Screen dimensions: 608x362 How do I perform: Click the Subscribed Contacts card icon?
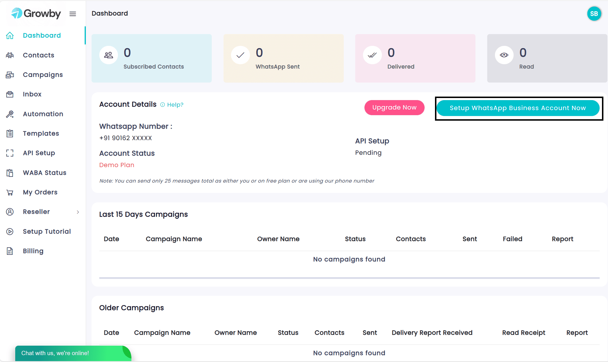108,55
